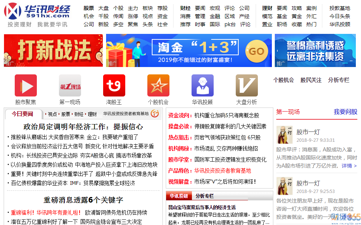Open the 大盘分析 V icon
Viewport: 361px width, 225px height.
247,85
